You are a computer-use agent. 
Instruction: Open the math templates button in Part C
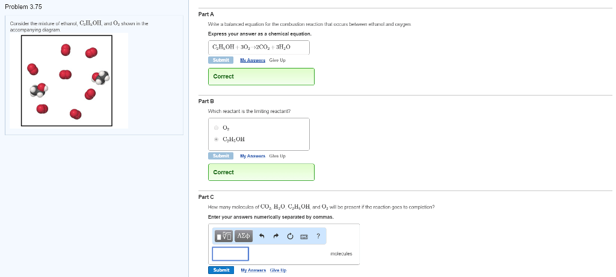point(224,236)
